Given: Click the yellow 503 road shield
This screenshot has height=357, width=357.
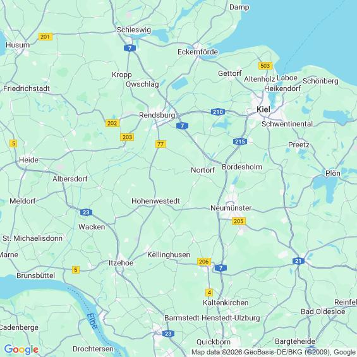Looking at the screenshot, I should coord(265,66).
